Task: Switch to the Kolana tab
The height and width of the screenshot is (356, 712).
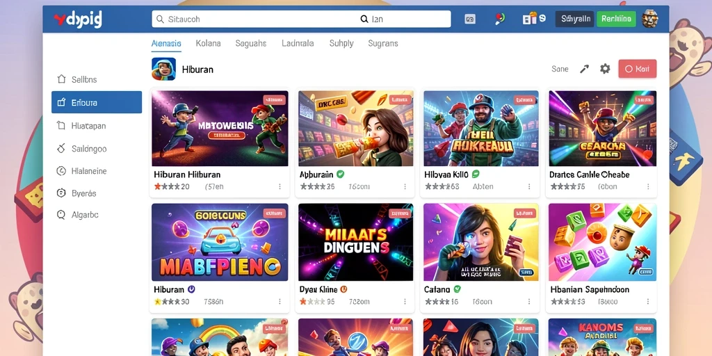Action: point(208,44)
